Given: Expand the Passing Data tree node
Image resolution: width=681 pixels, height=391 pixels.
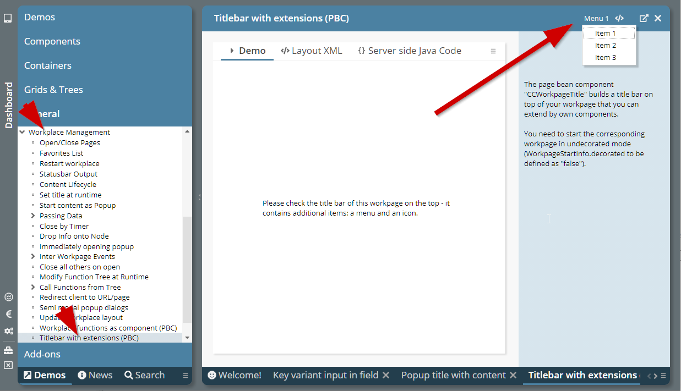Looking at the screenshot, I should 34,216.
